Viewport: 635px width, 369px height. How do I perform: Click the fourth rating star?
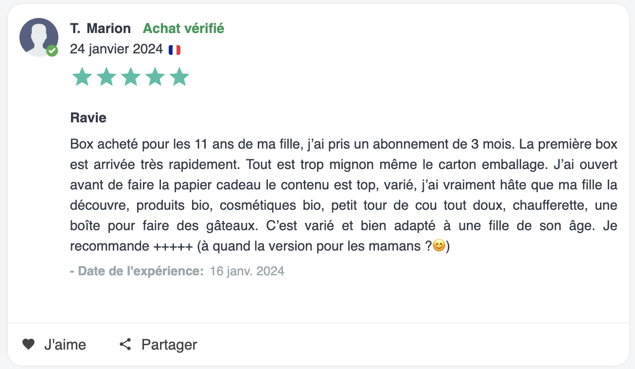tap(155, 77)
